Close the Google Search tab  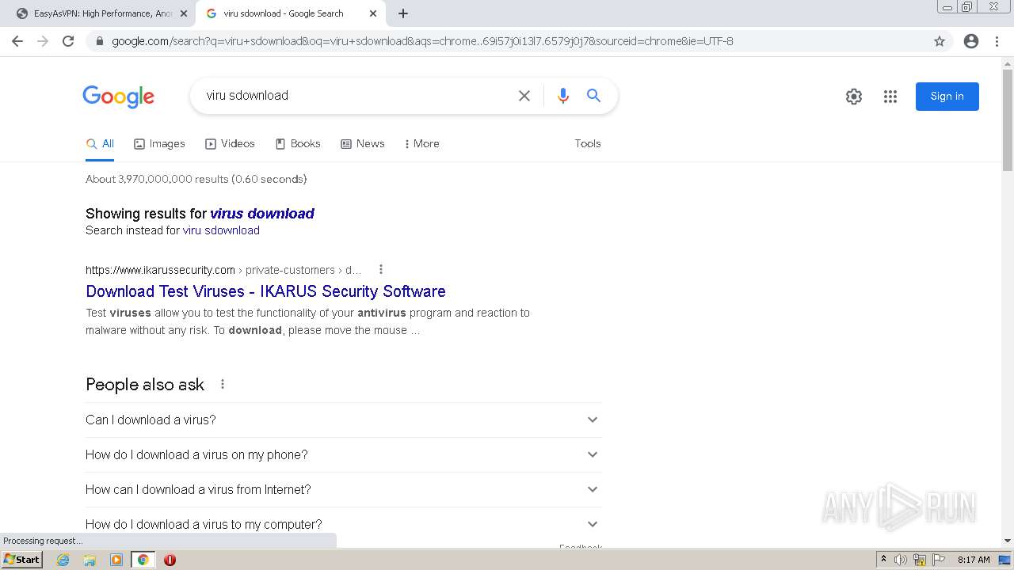tap(373, 13)
